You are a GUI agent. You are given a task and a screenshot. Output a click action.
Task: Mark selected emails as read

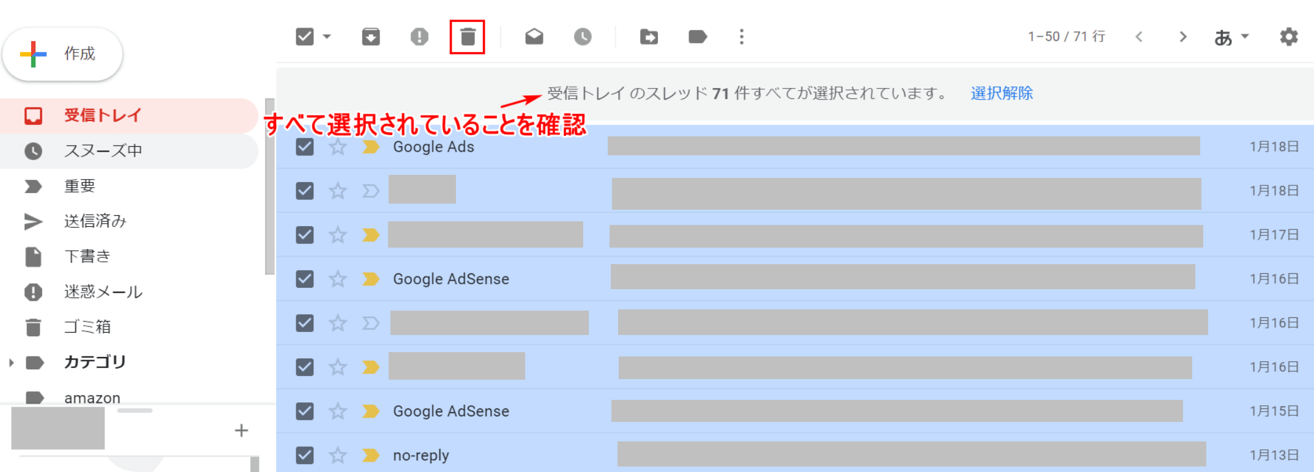click(x=534, y=37)
